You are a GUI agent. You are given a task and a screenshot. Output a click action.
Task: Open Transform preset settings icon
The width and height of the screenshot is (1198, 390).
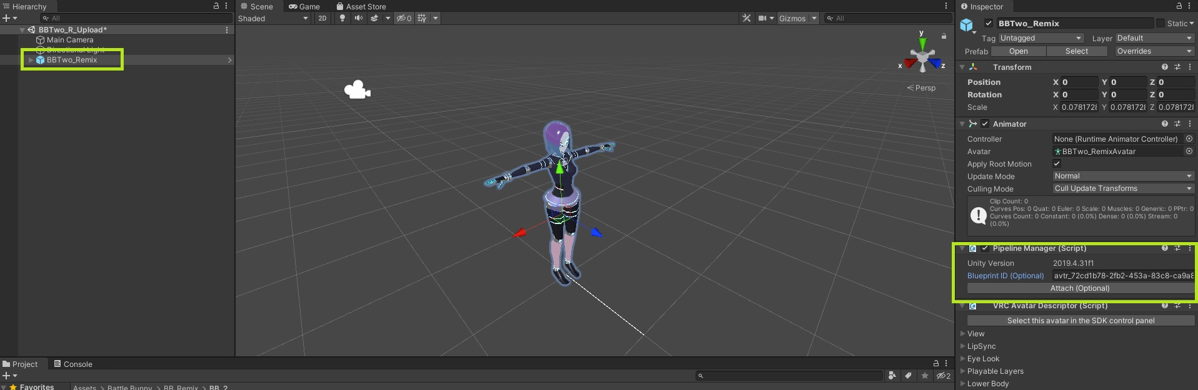coord(1177,67)
